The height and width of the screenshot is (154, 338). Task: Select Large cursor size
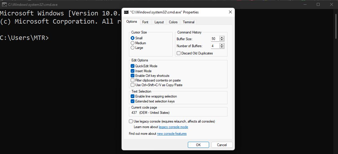(133, 48)
